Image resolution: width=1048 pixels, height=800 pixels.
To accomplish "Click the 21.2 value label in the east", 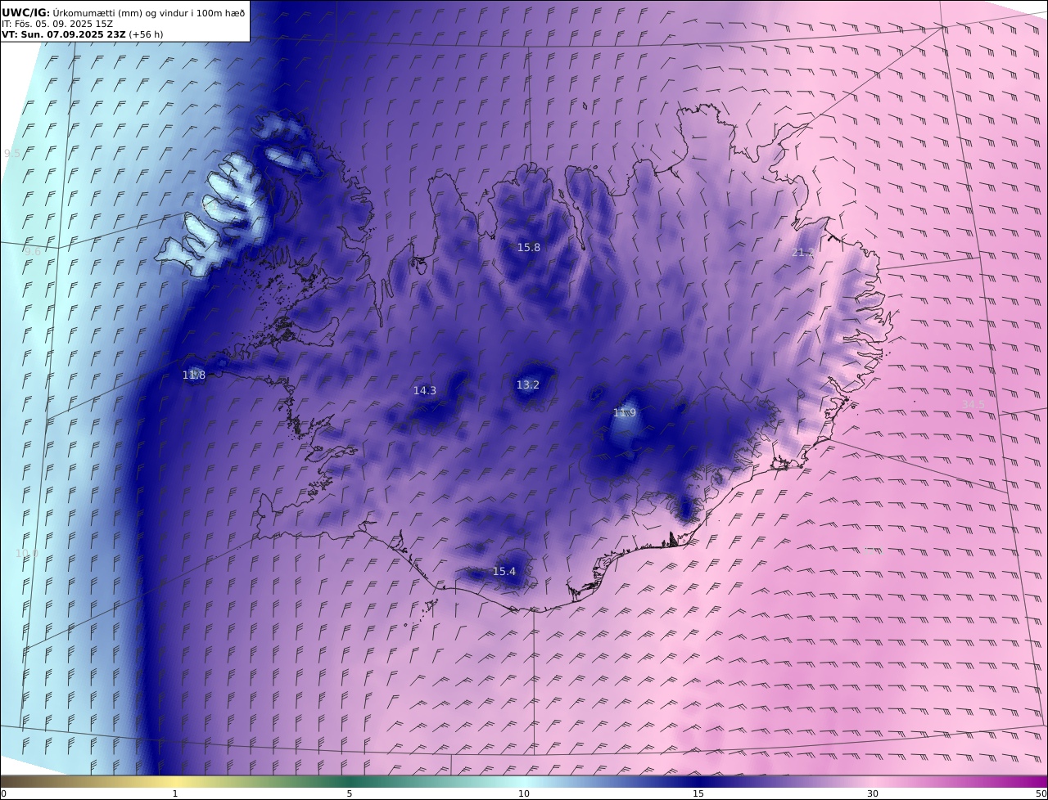I will click(x=803, y=253).
